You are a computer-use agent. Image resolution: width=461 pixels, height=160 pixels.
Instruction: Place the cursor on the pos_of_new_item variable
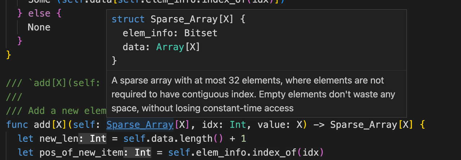tap(81, 153)
